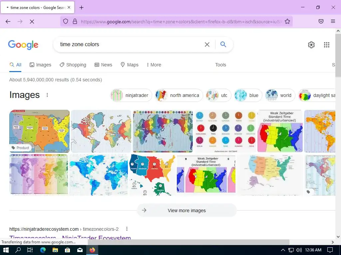Open Images section three-dot options
Viewport: 341px width, 255px height.
coord(47,95)
